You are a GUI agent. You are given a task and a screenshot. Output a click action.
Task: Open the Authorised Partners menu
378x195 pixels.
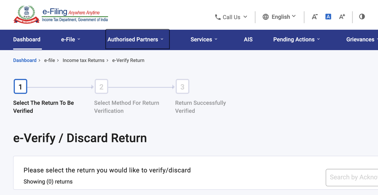click(138, 39)
